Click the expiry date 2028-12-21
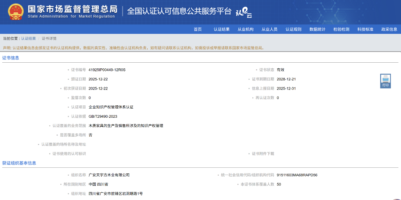This screenshot has width=401, height=200. coord(286,79)
